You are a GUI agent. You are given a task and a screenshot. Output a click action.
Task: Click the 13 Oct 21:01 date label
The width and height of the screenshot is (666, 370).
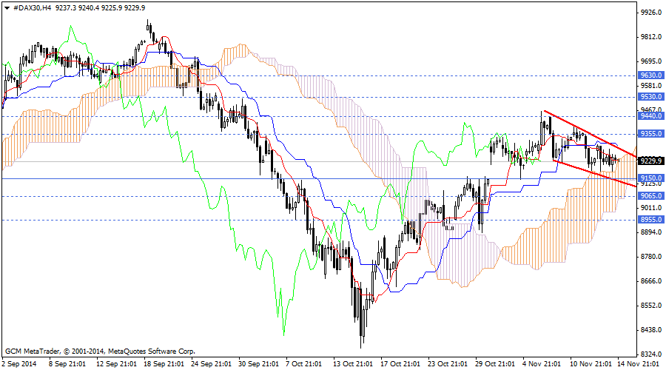coord(353,364)
